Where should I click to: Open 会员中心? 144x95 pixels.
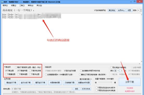point(121,10)
